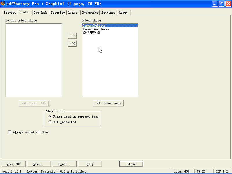This screenshot has height=174, width=232.
Task: Switch to the Preview tab
Action: point(10,12)
